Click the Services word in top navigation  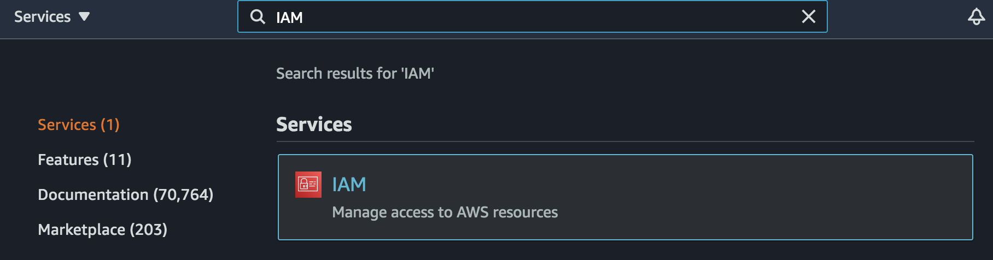coord(43,17)
